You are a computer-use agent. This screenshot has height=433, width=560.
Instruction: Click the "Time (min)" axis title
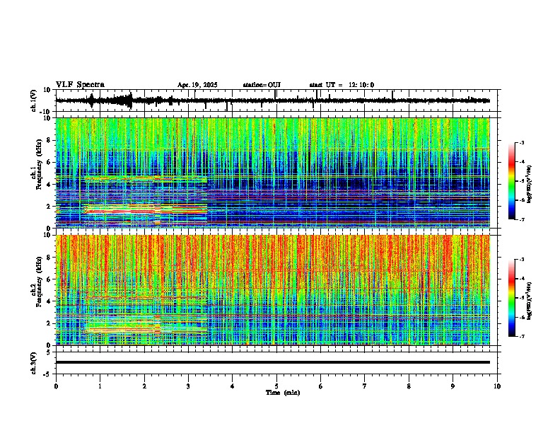coord(283,393)
